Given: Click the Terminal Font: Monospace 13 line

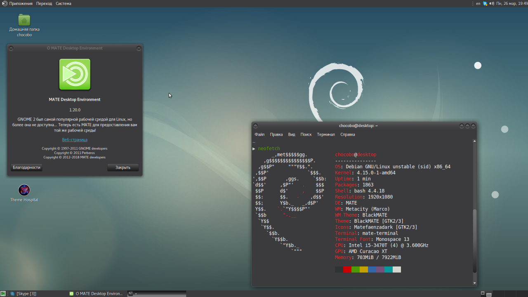Looking at the screenshot, I should 372,239.
